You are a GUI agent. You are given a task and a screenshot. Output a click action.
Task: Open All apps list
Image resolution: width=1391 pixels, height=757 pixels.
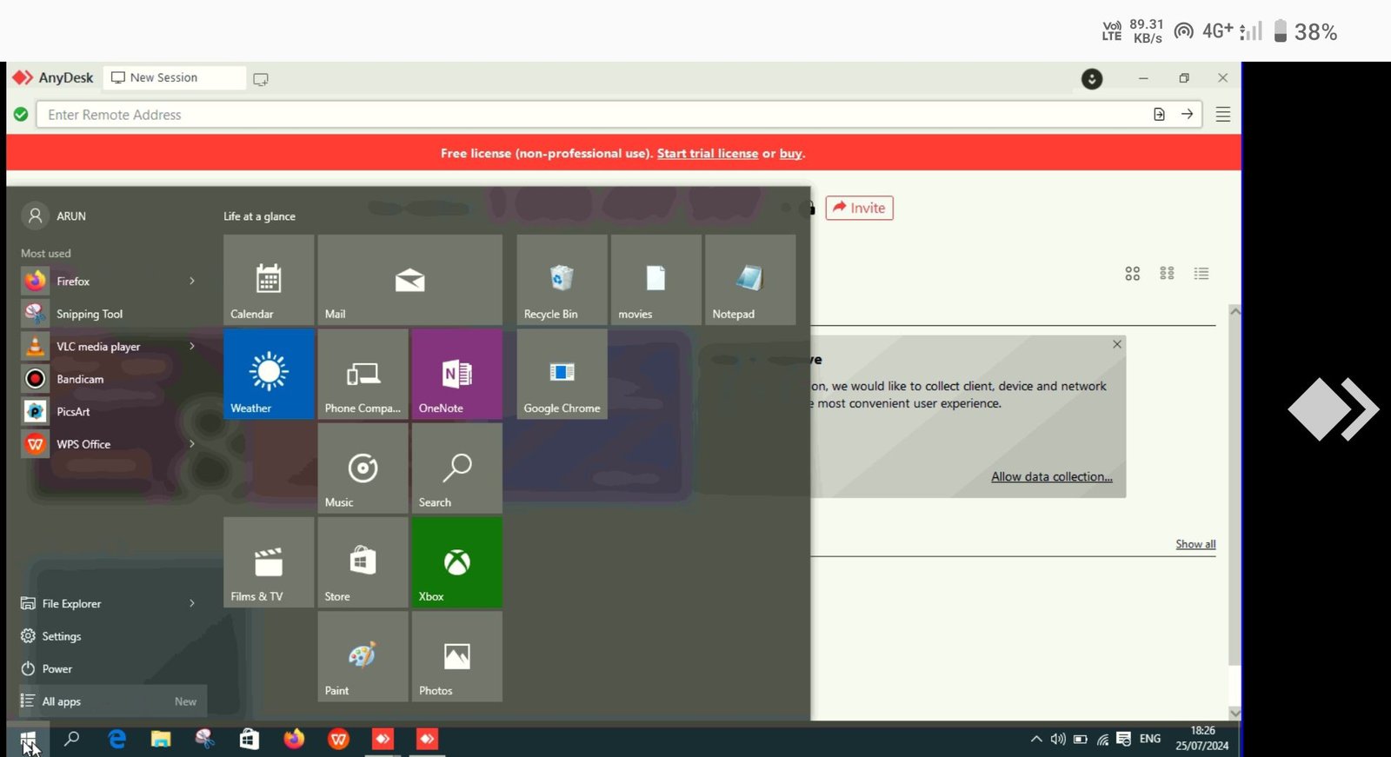click(x=62, y=701)
